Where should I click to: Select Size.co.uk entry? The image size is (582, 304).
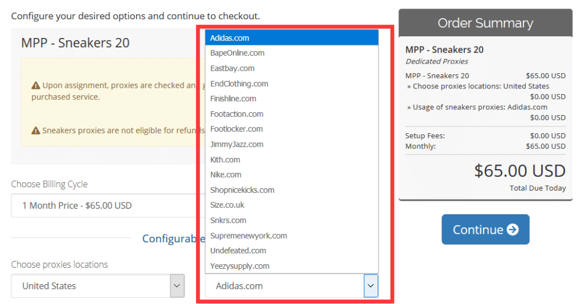pyautogui.click(x=292, y=205)
